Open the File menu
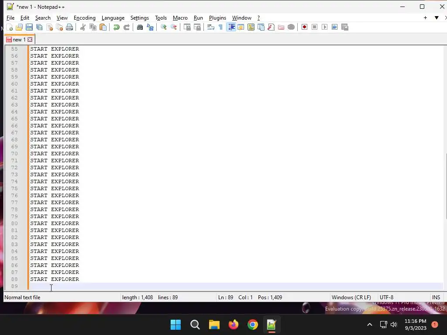 10,17
